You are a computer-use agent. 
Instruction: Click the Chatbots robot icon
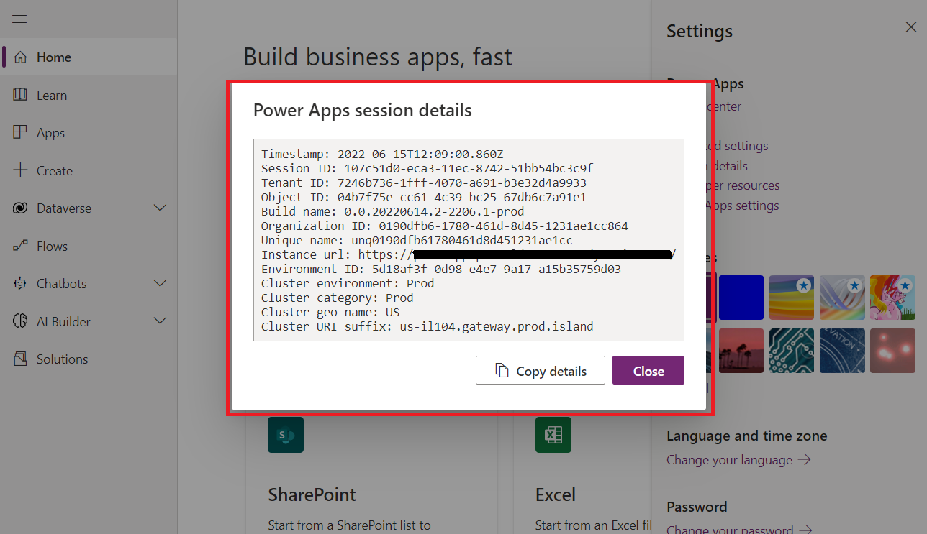pos(20,284)
